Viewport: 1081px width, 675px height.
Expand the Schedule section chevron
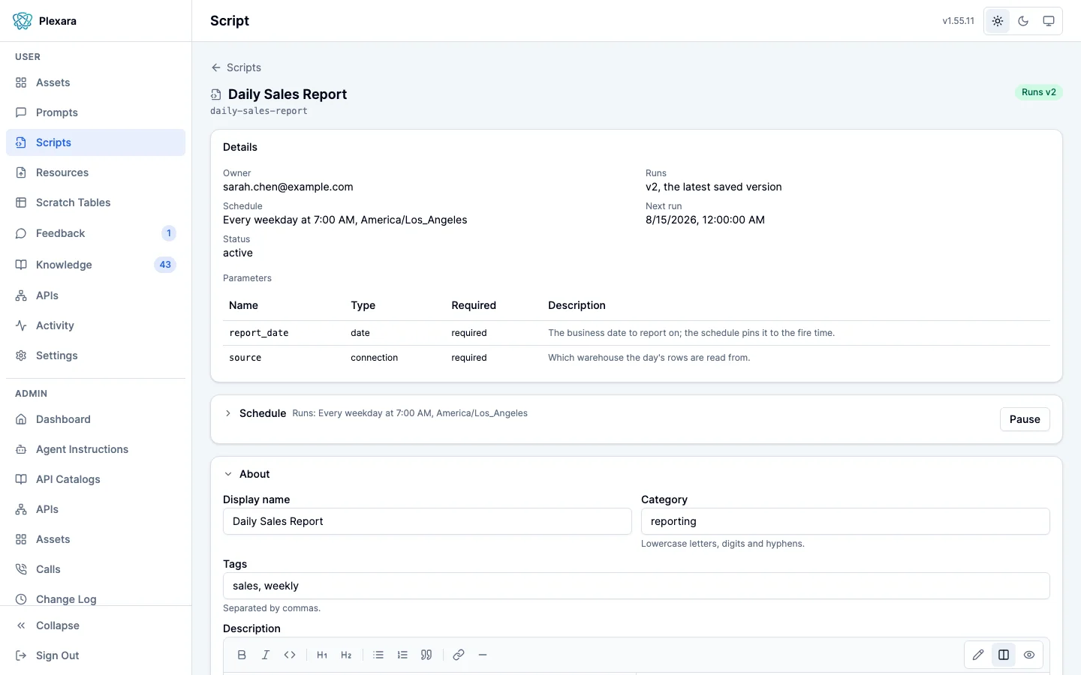228,413
